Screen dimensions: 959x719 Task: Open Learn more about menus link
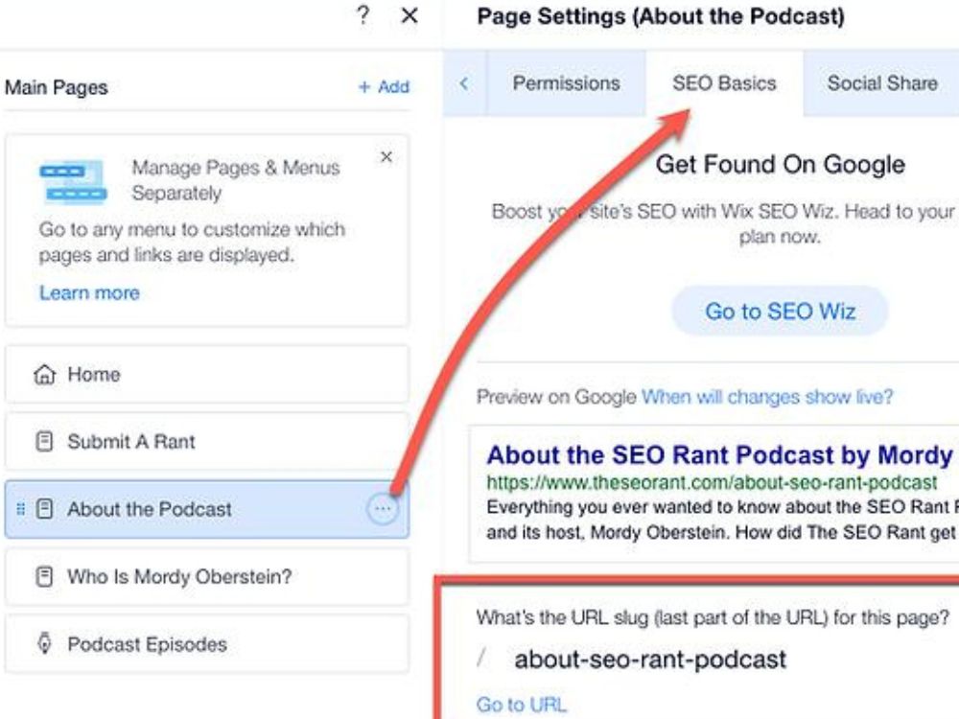(x=89, y=292)
